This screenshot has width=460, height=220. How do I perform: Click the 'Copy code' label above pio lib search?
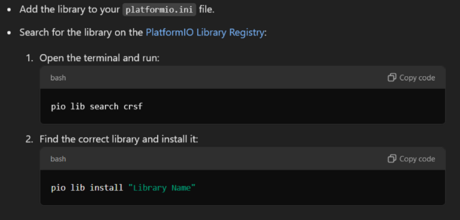click(417, 77)
